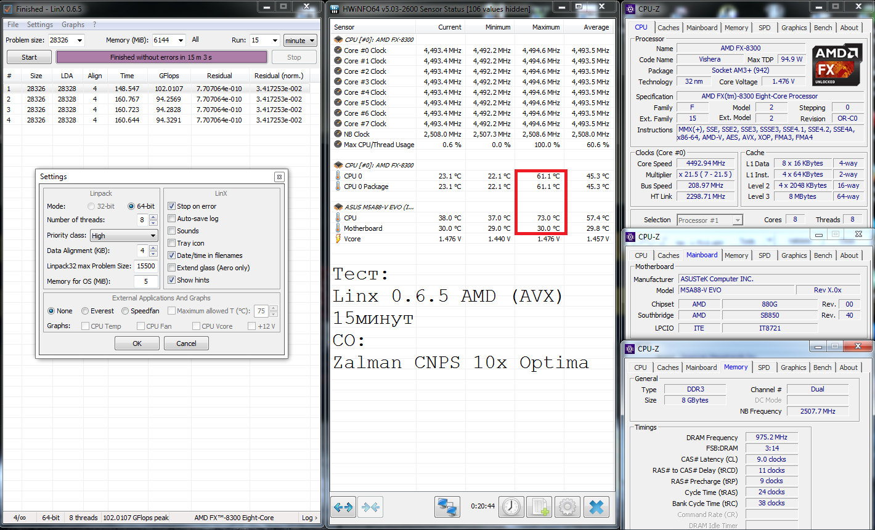Image resolution: width=875 pixels, height=530 pixels.
Task: Enable Extend glass (Aero only) checkbox
Action: [172, 268]
